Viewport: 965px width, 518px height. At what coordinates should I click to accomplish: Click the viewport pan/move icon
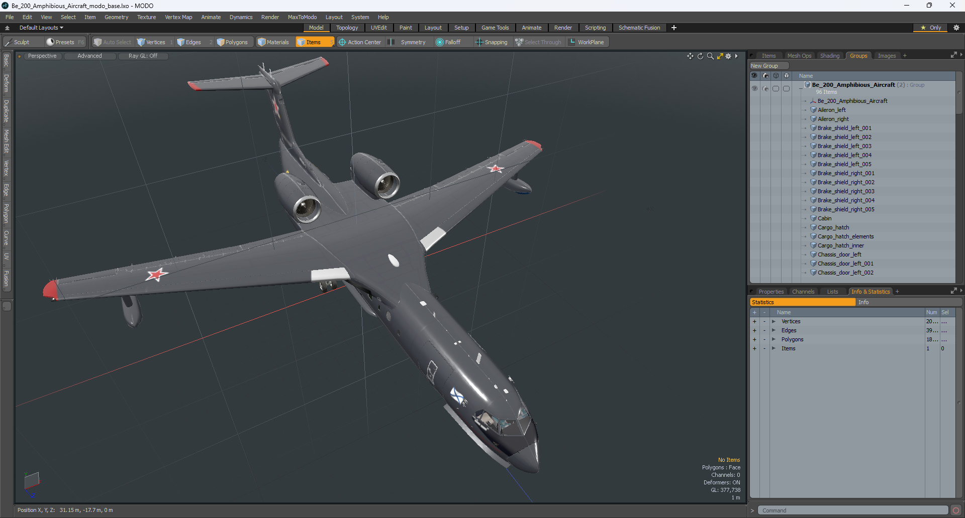pos(690,56)
